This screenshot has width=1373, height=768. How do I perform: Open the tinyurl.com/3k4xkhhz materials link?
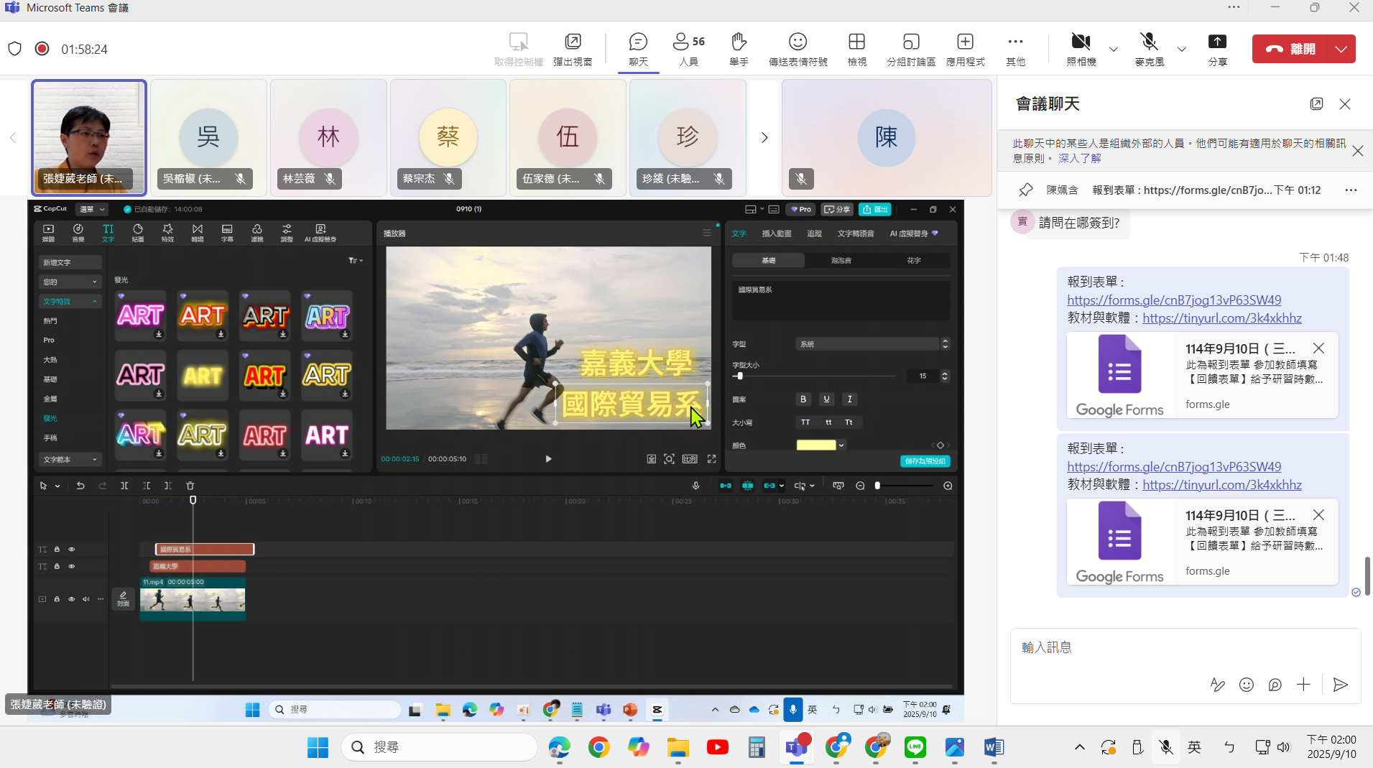[1221, 318]
